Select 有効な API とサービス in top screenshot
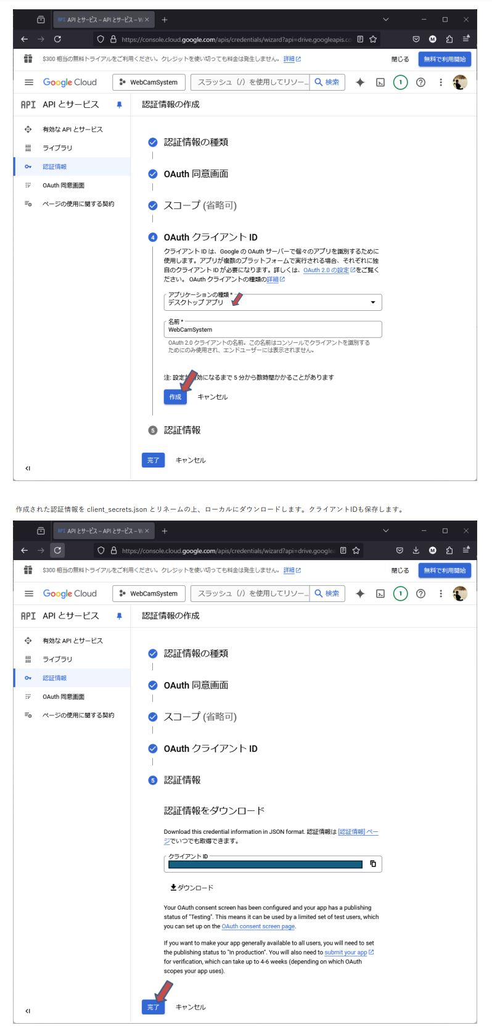492x1033 pixels. coord(72,130)
